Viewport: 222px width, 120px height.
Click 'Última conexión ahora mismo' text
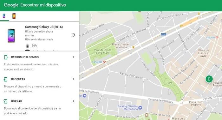(39, 33)
